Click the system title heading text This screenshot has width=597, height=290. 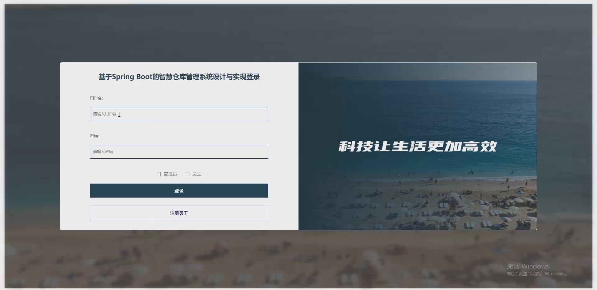(x=179, y=77)
